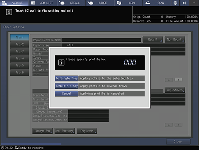Click the Orig. Count value
The height and width of the screenshot is (150, 199).
click(x=162, y=17)
